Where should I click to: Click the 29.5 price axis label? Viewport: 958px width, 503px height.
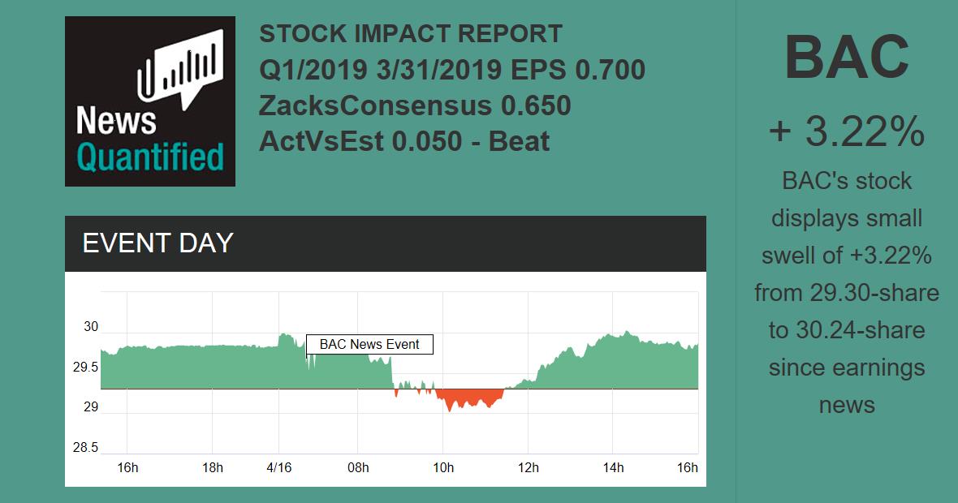pos(86,368)
